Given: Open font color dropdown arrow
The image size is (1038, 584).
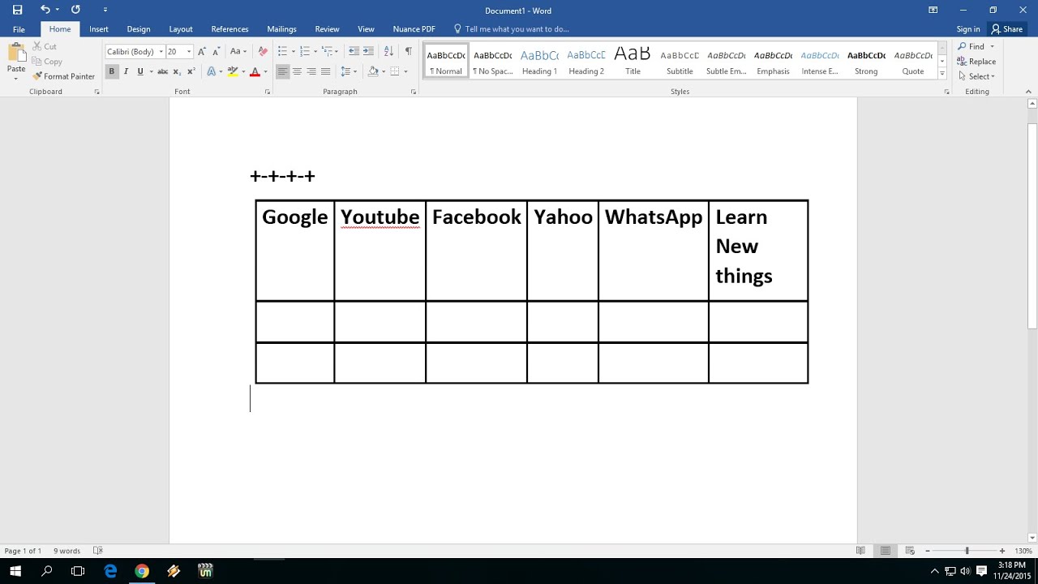Looking at the screenshot, I should (x=265, y=72).
